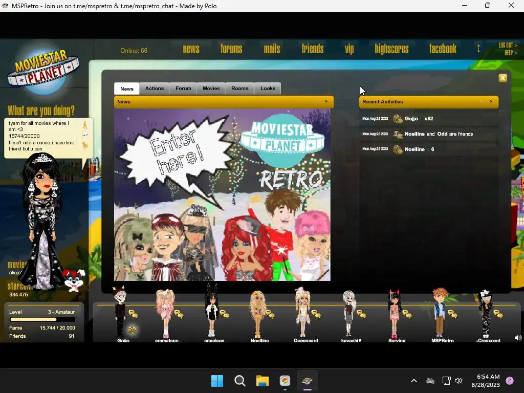524x393 pixels.
Task: Select Queencard's avatar in the friends bar
Action: tap(302, 312)
